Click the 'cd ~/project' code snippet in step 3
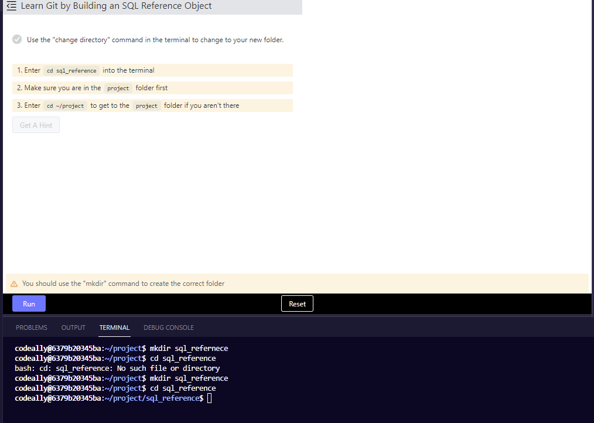The height and width of the screenshot is (423, 594). point(65,105)
